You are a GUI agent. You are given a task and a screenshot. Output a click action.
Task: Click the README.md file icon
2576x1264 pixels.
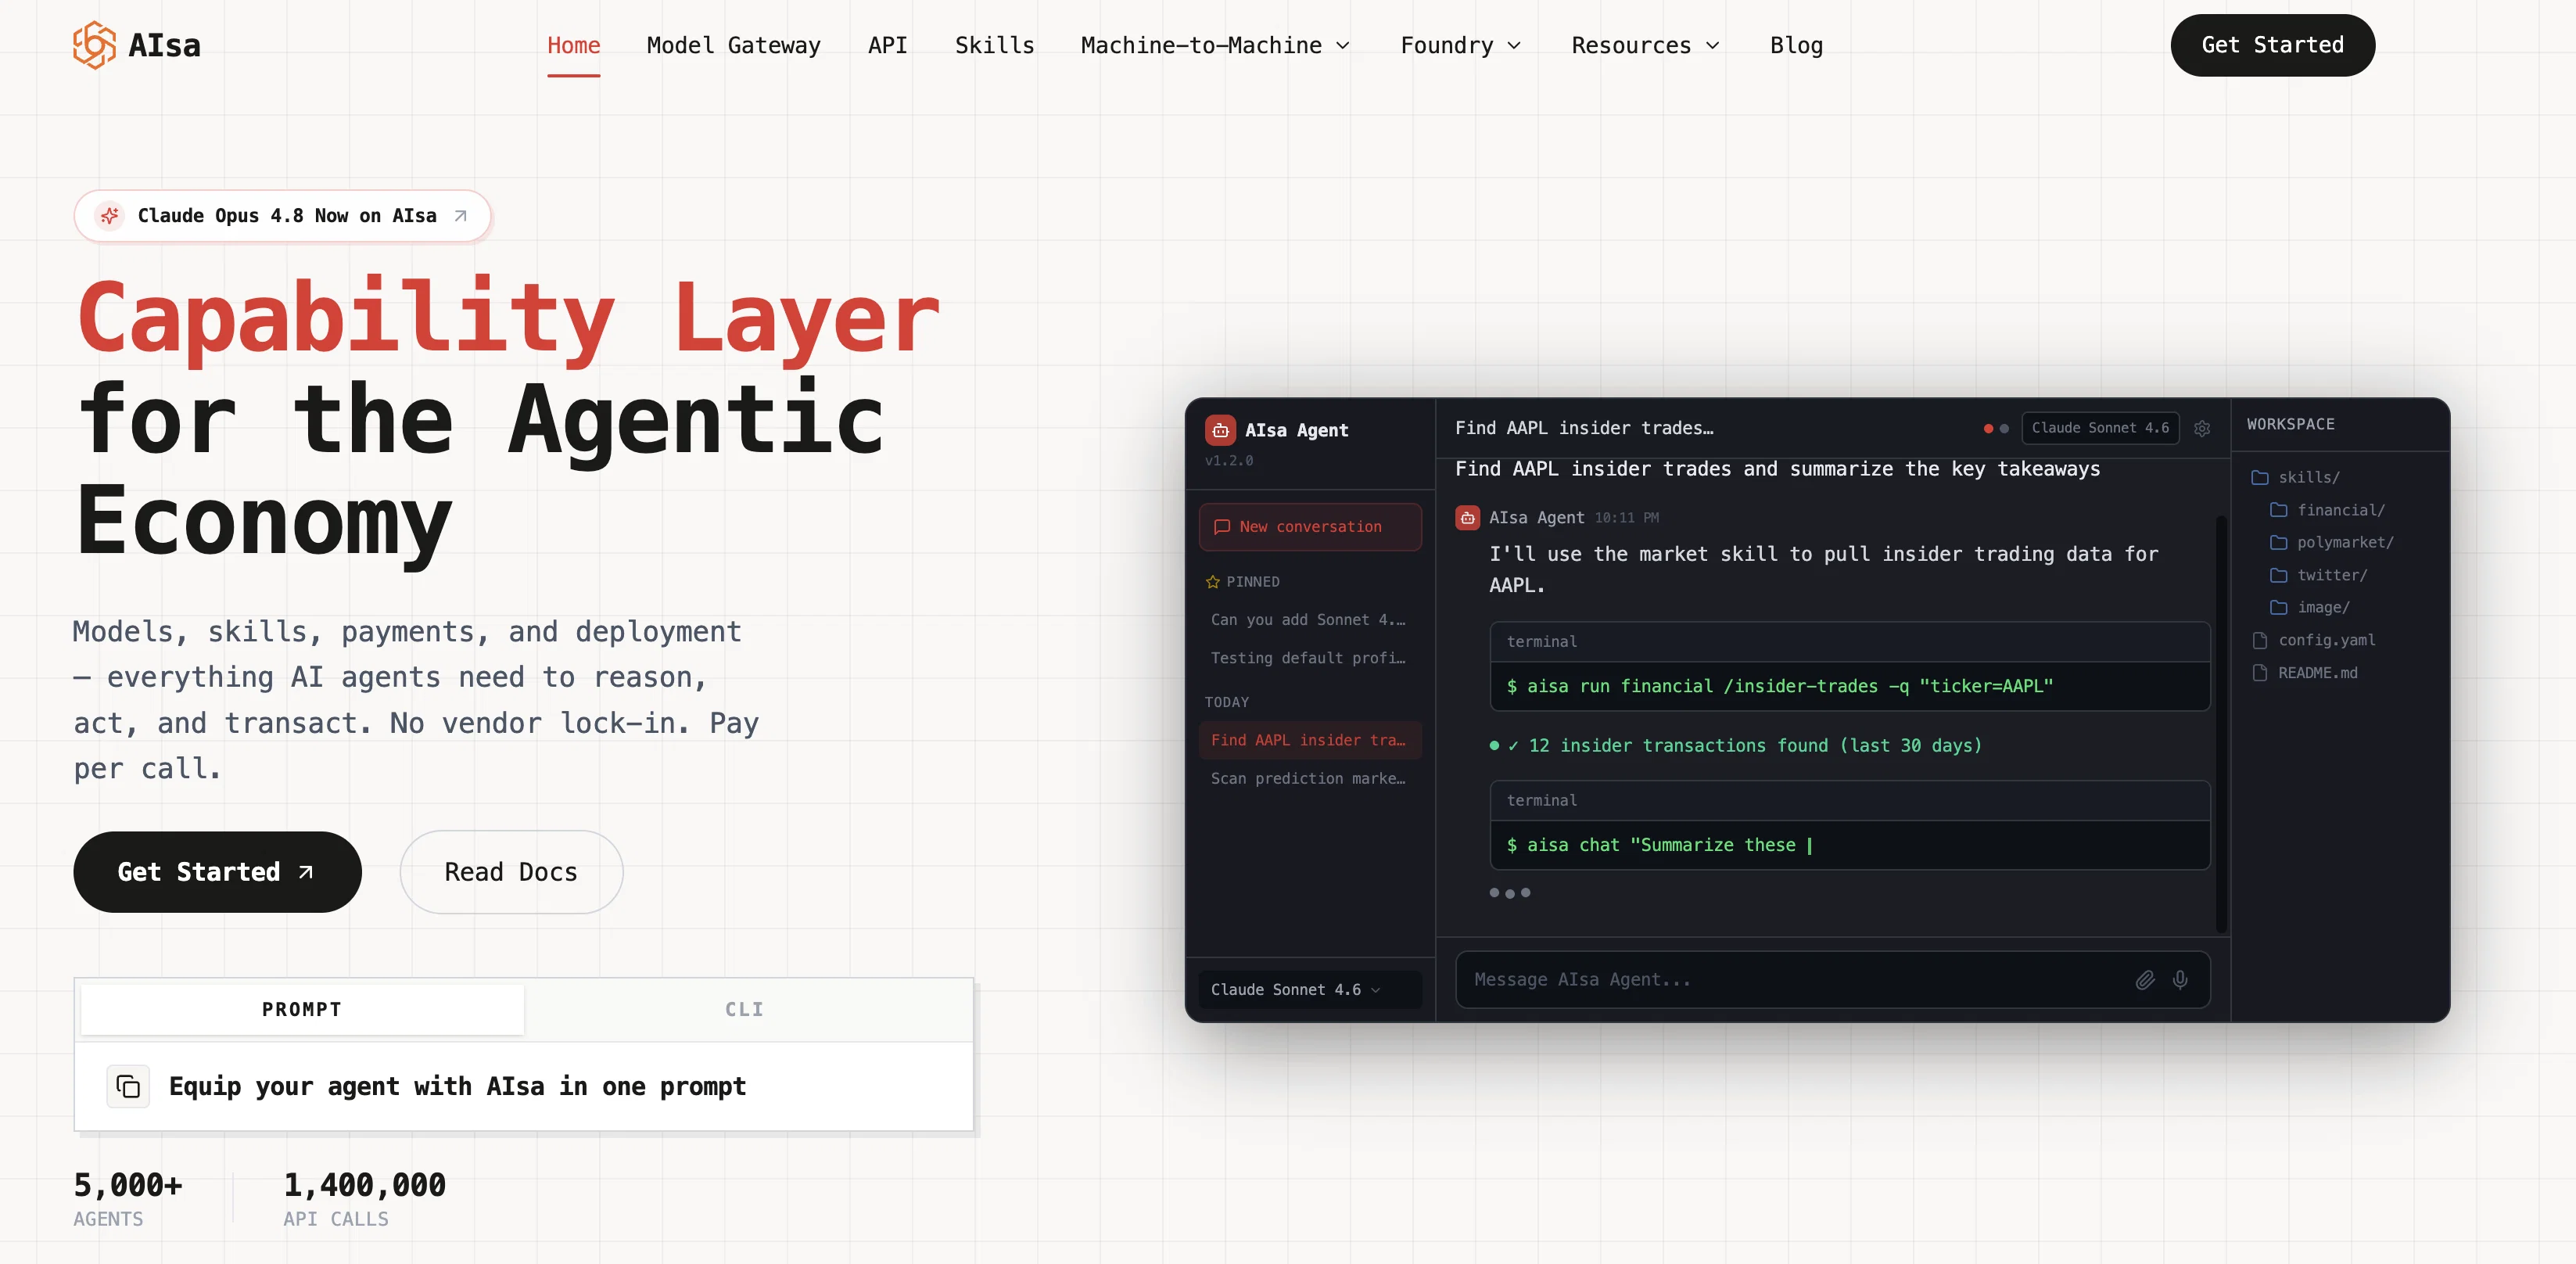click(2260, 673)
